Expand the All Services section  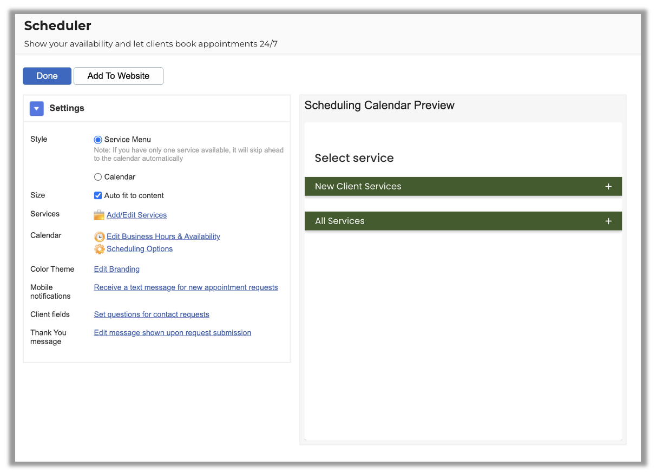(x=340, y=221)
